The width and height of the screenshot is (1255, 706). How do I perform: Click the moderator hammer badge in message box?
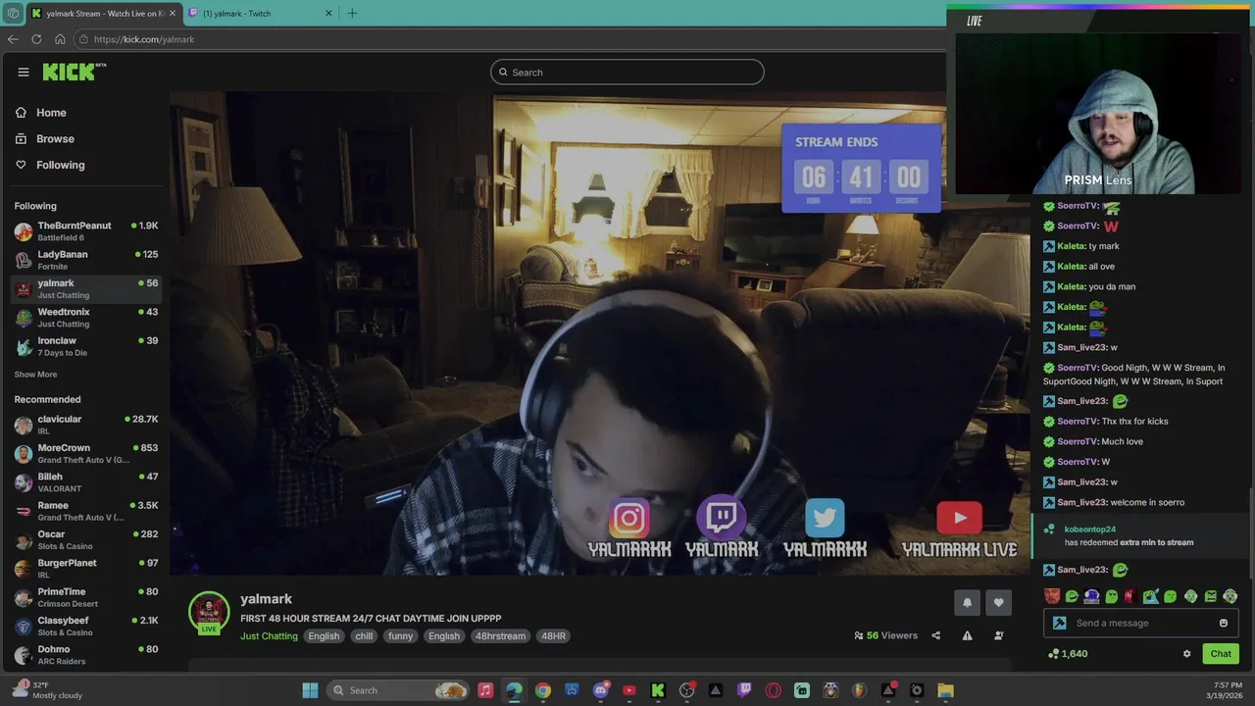click(x=1059, y=623)
